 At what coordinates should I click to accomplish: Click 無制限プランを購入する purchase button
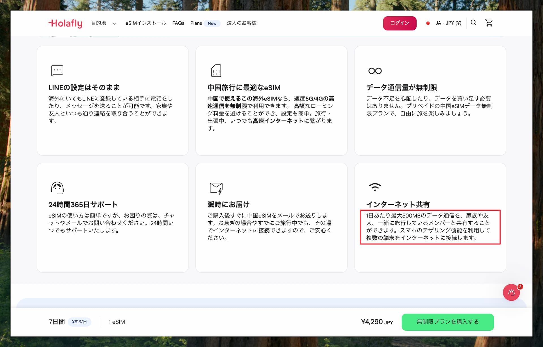(x=447, y=322)
